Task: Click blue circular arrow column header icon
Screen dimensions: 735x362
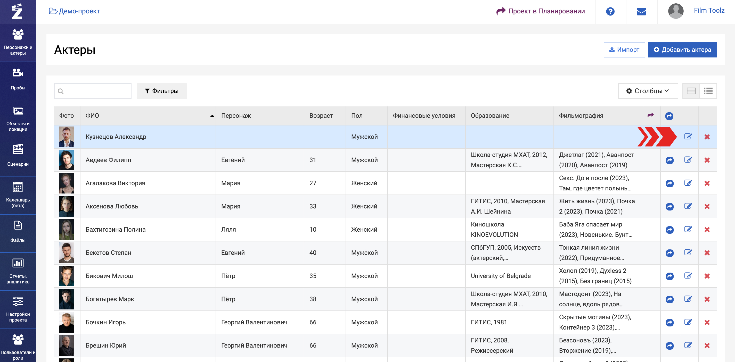Action: [669, 116]
